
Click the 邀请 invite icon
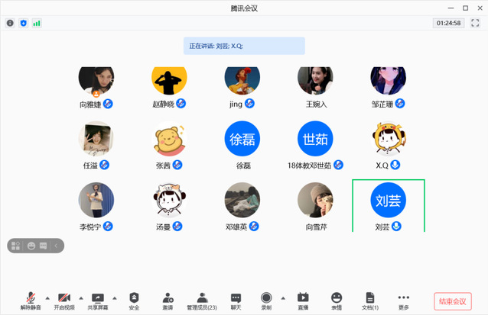(168, 297)
